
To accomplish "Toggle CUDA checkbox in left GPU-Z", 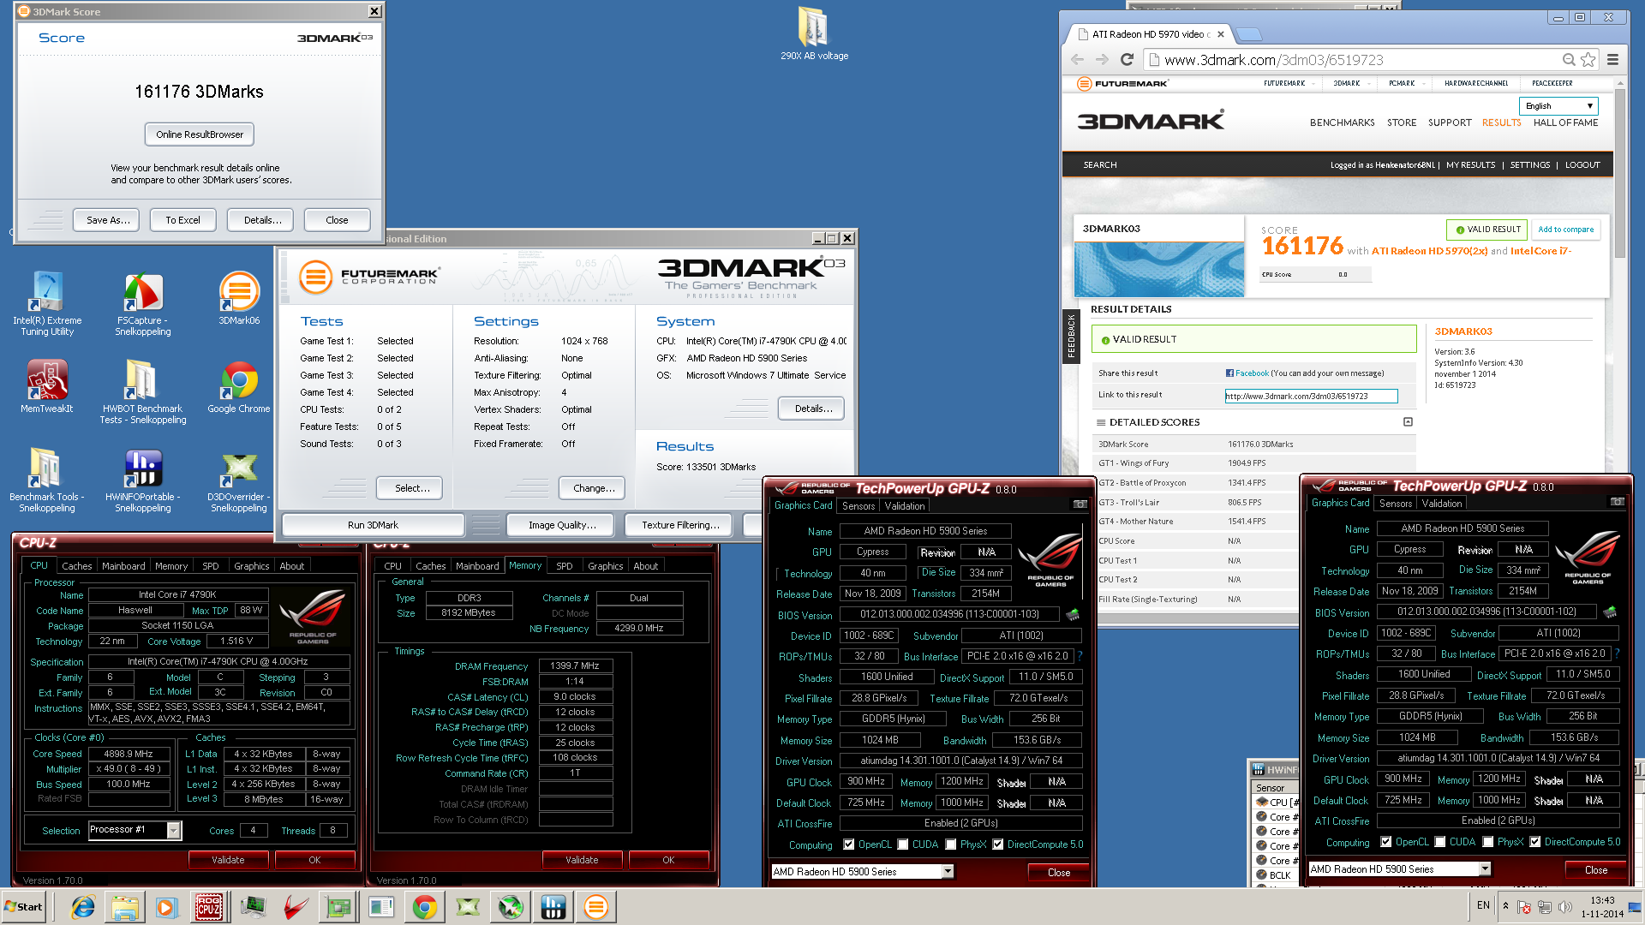I will 904,844.
